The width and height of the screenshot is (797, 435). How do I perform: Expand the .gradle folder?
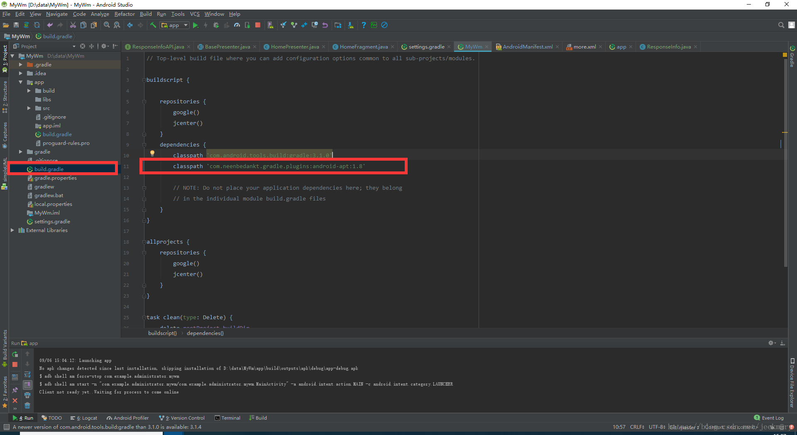click(20, 65)
